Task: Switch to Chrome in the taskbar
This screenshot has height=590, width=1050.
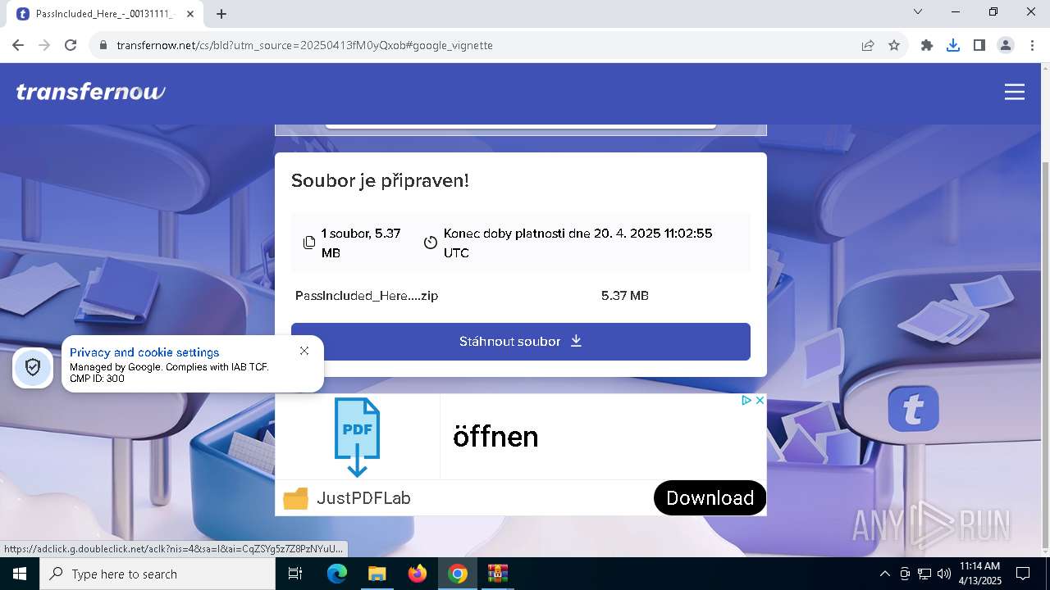Action: coord(458,574)
